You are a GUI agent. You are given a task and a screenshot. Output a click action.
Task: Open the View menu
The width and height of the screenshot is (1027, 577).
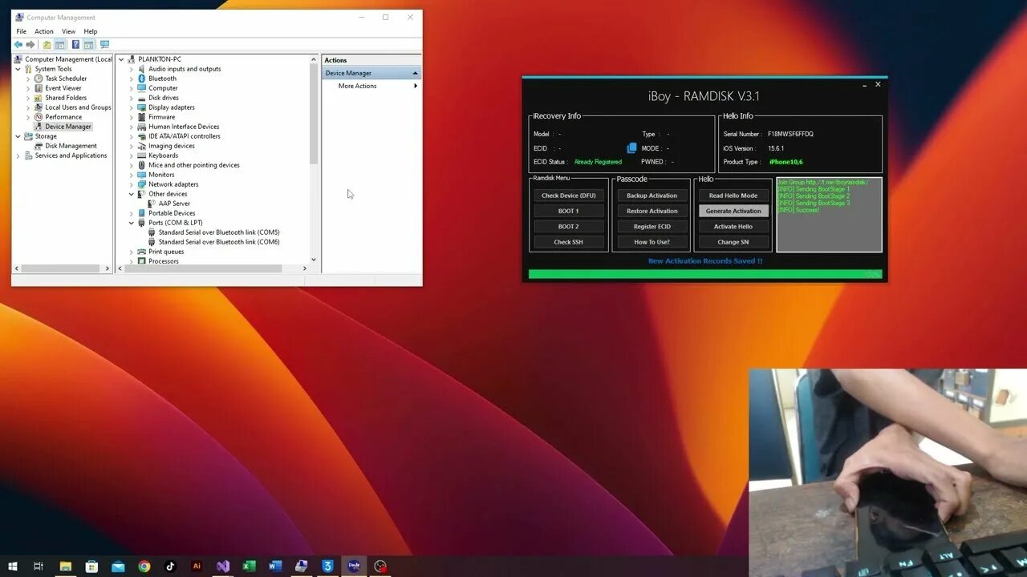pos(69,31)
